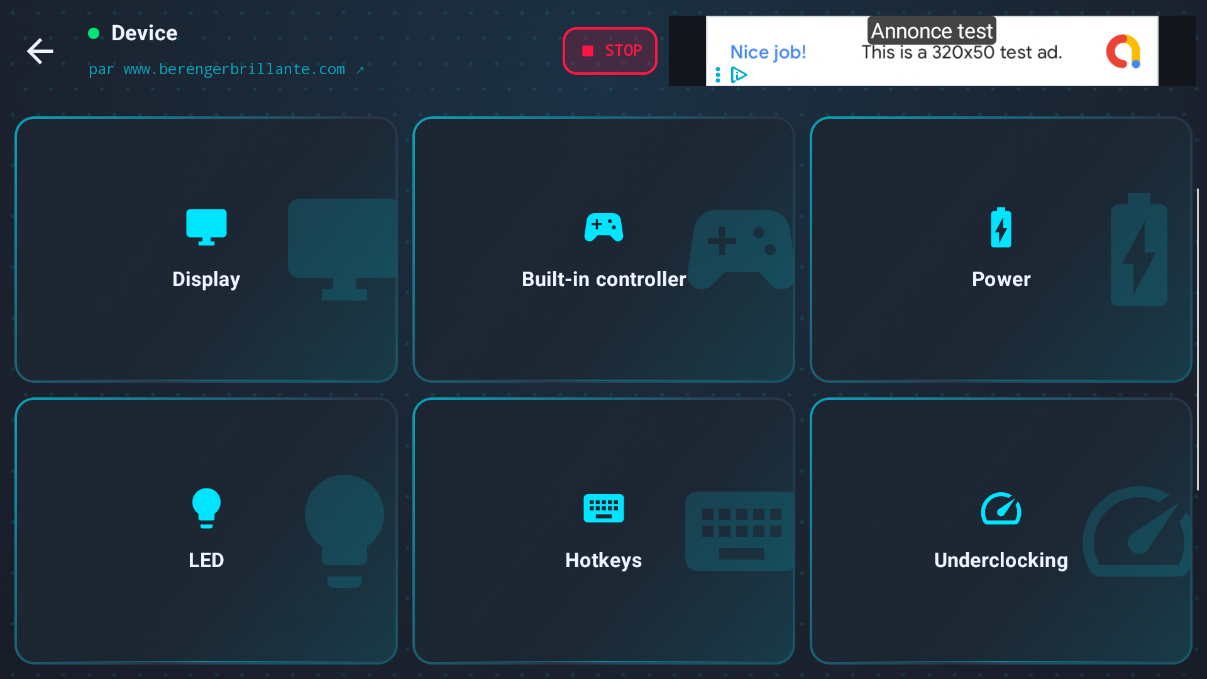Click the keyboard icon above Hotkeys

(603, 508)
